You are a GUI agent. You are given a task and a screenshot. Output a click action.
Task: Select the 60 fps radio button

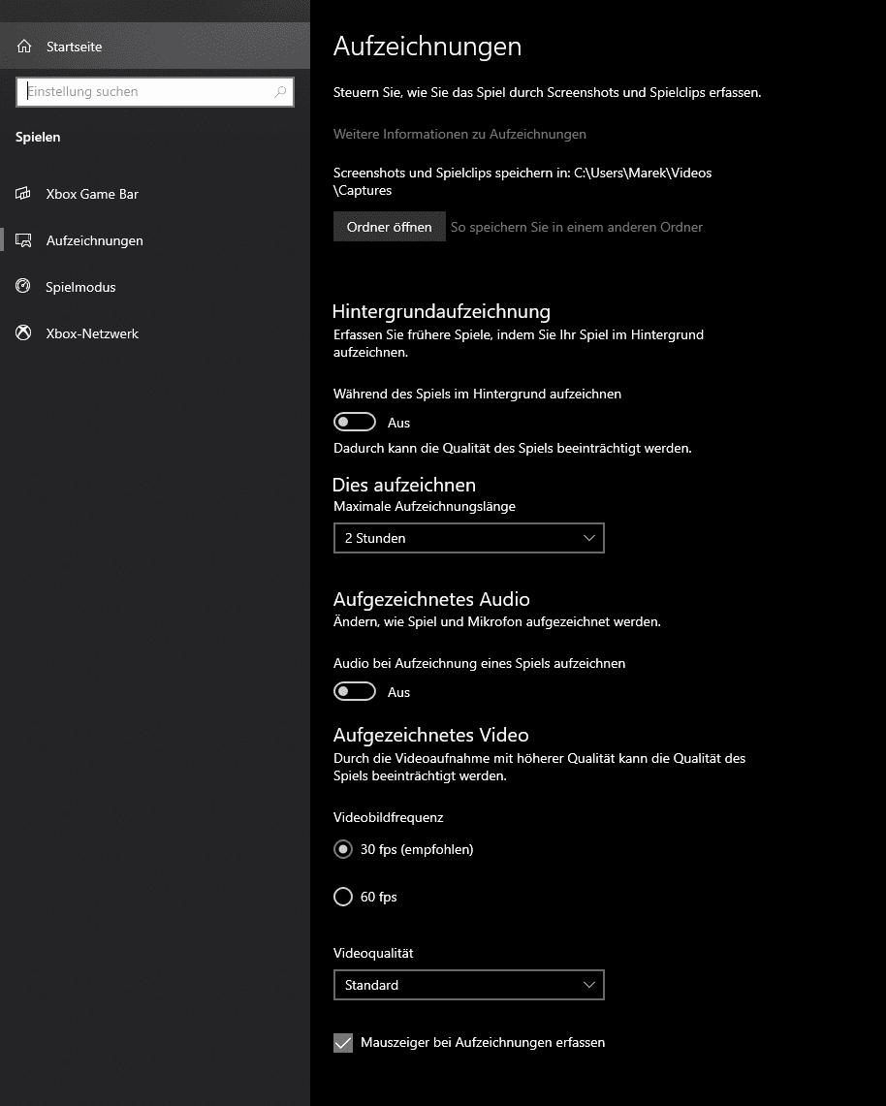(343, 897)
